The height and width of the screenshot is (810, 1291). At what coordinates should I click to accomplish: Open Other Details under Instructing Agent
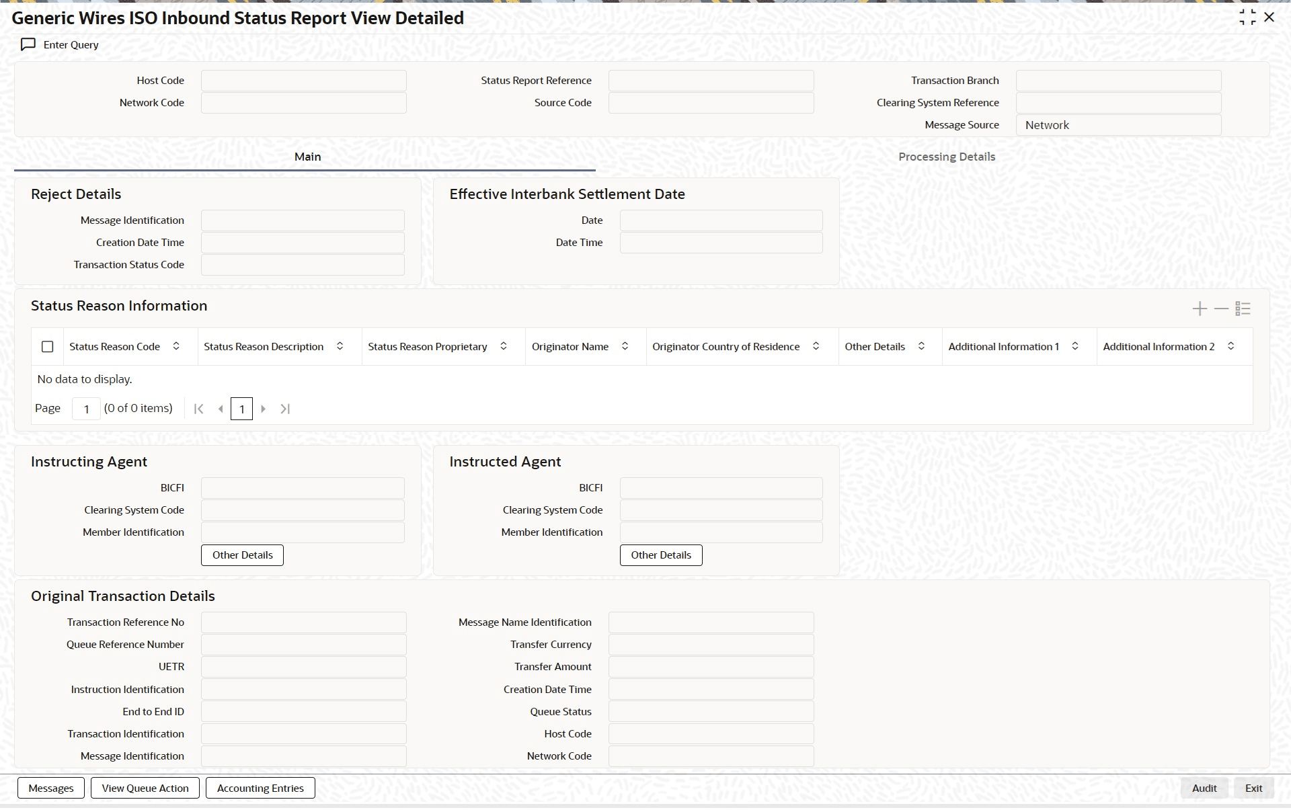pos(242,555)
